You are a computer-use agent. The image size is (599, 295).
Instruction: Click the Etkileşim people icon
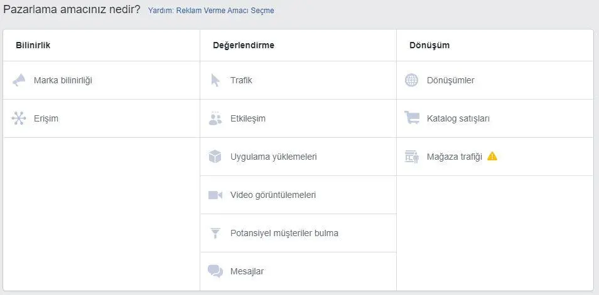[x=215, y=118]
